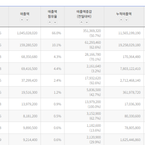The width and height of the screenshot is (145, 145).
Task: Click the 매출액증감 (전일대비) header label
Action: (x=84, y=14)
